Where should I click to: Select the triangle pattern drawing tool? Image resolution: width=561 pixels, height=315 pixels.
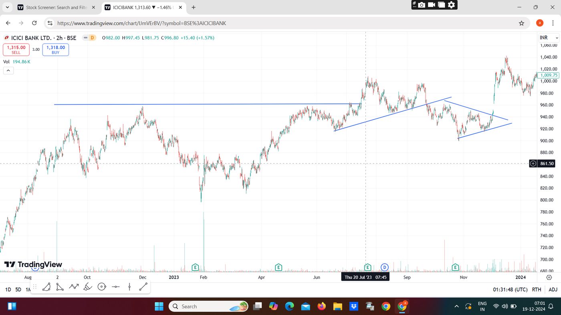(60, 287)
